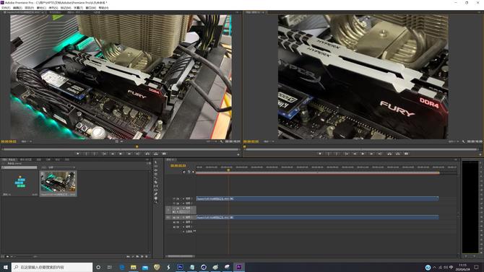The image size is (484, 272).
Task: Select the Zoom magnifier tool
Action: (x=156, y=202)
